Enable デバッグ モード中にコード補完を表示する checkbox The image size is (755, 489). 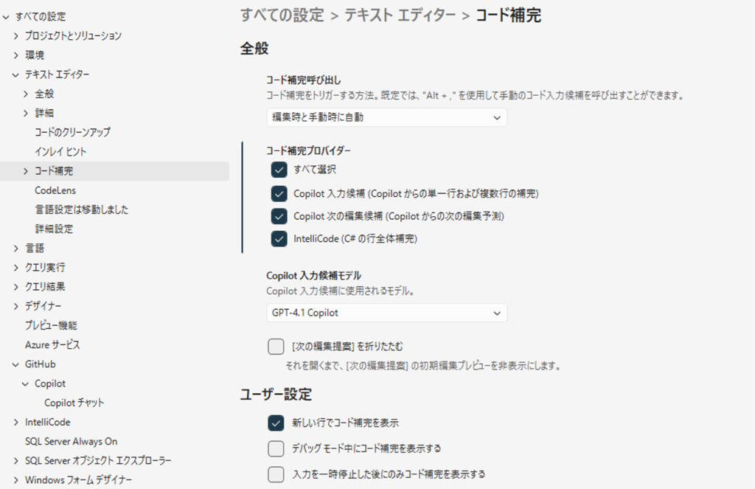coord(276,448)
